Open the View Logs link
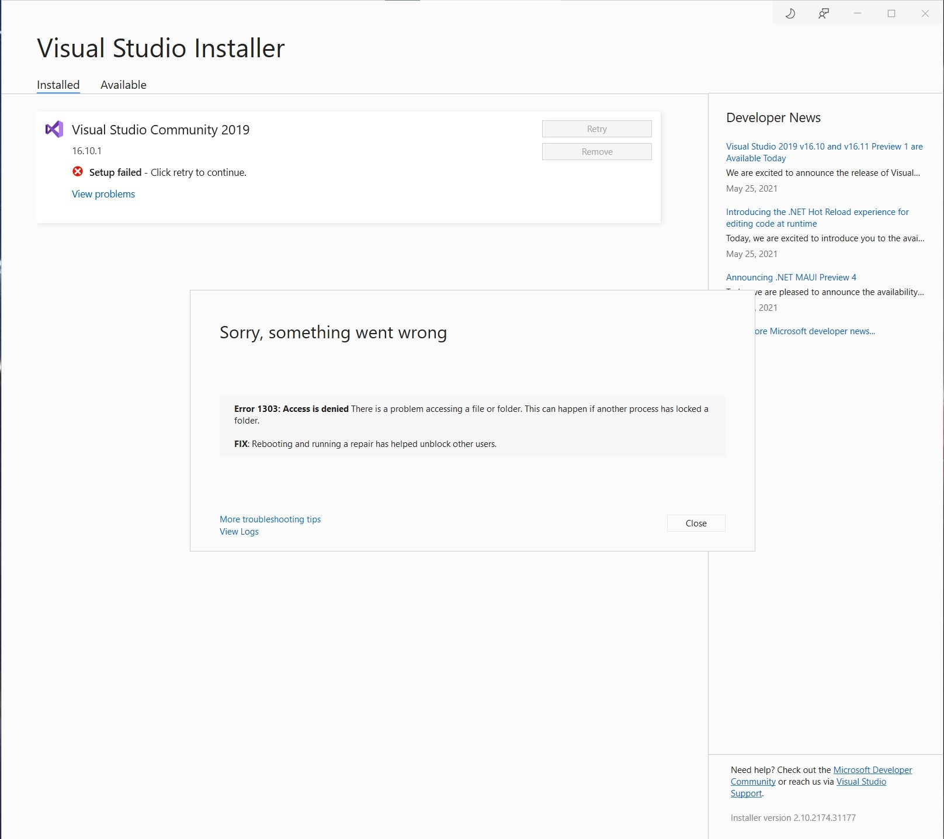 pyautogui.click(x=239, y=532)
